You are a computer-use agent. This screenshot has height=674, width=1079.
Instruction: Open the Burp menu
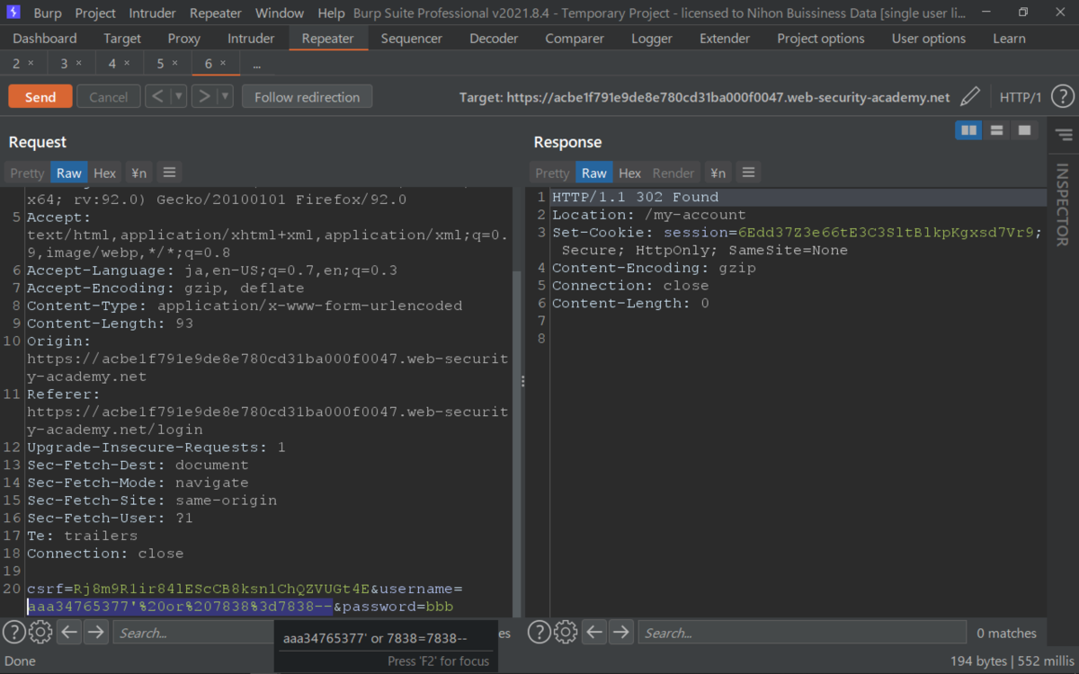[x=47, y=13]
